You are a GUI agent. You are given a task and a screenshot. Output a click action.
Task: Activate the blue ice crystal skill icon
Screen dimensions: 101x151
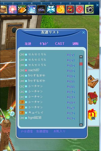click(x=51, y=9)
